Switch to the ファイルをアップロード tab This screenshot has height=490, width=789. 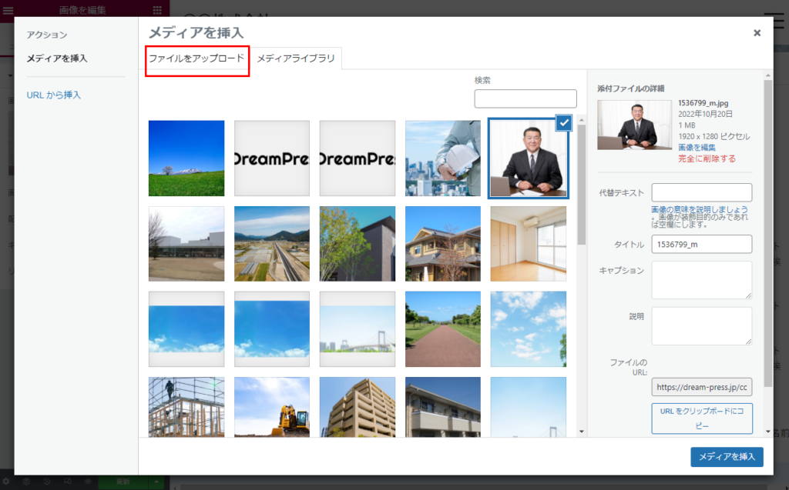[x=196, y=58]
